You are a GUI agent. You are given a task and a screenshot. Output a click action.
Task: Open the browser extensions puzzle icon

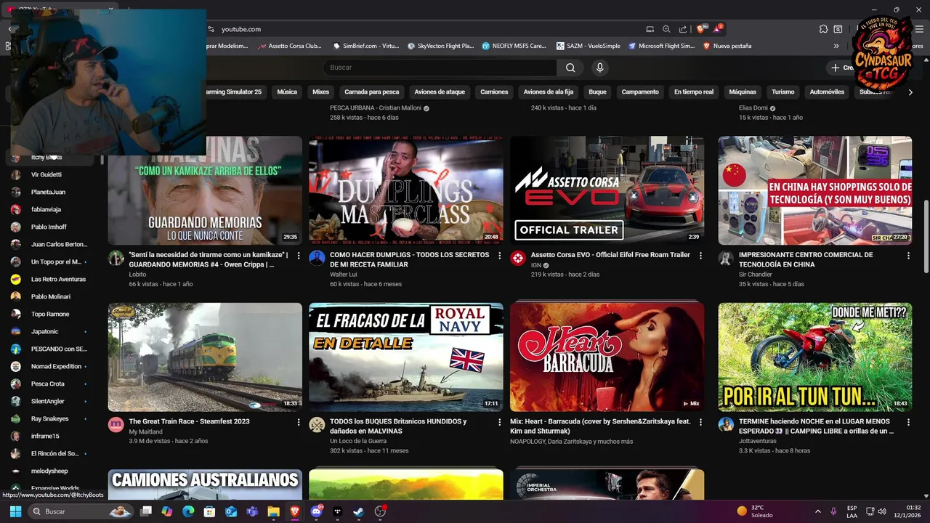click(823, 29)
